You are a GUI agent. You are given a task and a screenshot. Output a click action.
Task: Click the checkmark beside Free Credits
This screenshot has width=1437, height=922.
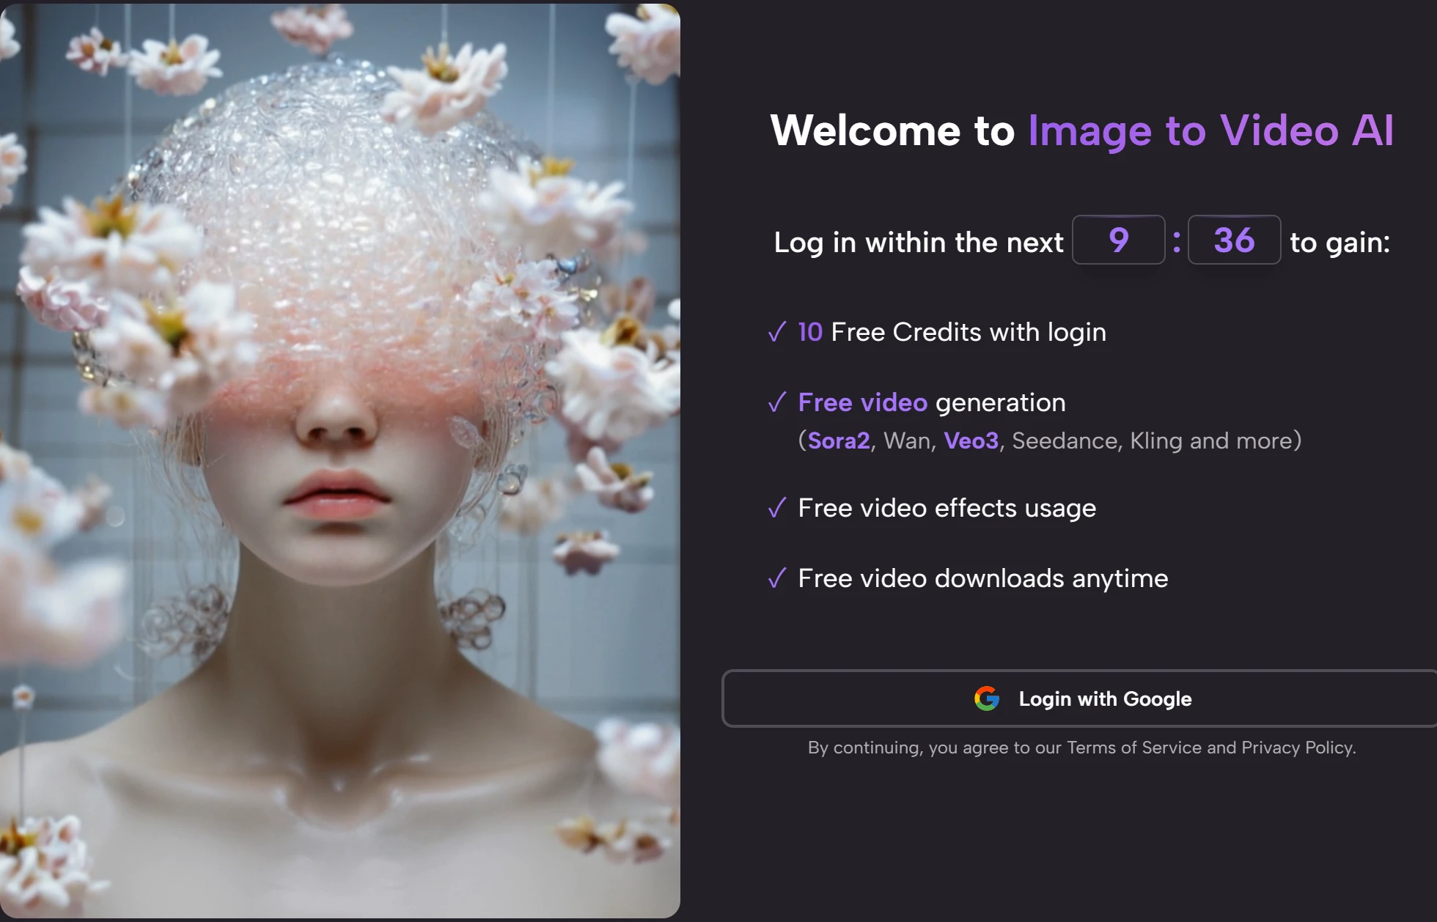click(777, 332)
